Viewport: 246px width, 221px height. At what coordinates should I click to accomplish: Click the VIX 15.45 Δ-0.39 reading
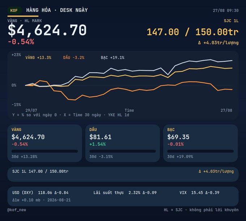click(199, 192)
